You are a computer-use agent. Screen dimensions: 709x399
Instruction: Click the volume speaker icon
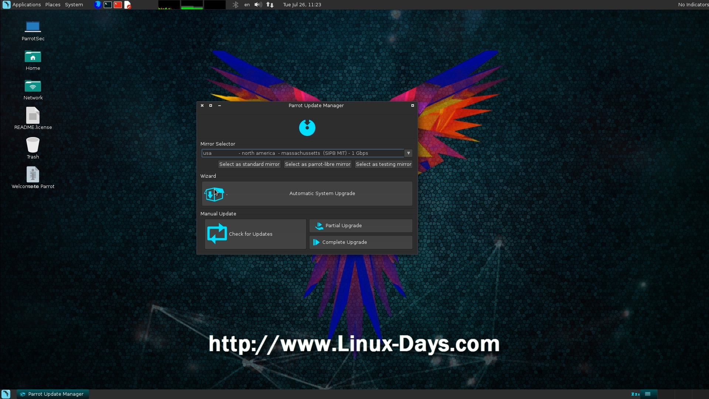[x=258, y=5]
